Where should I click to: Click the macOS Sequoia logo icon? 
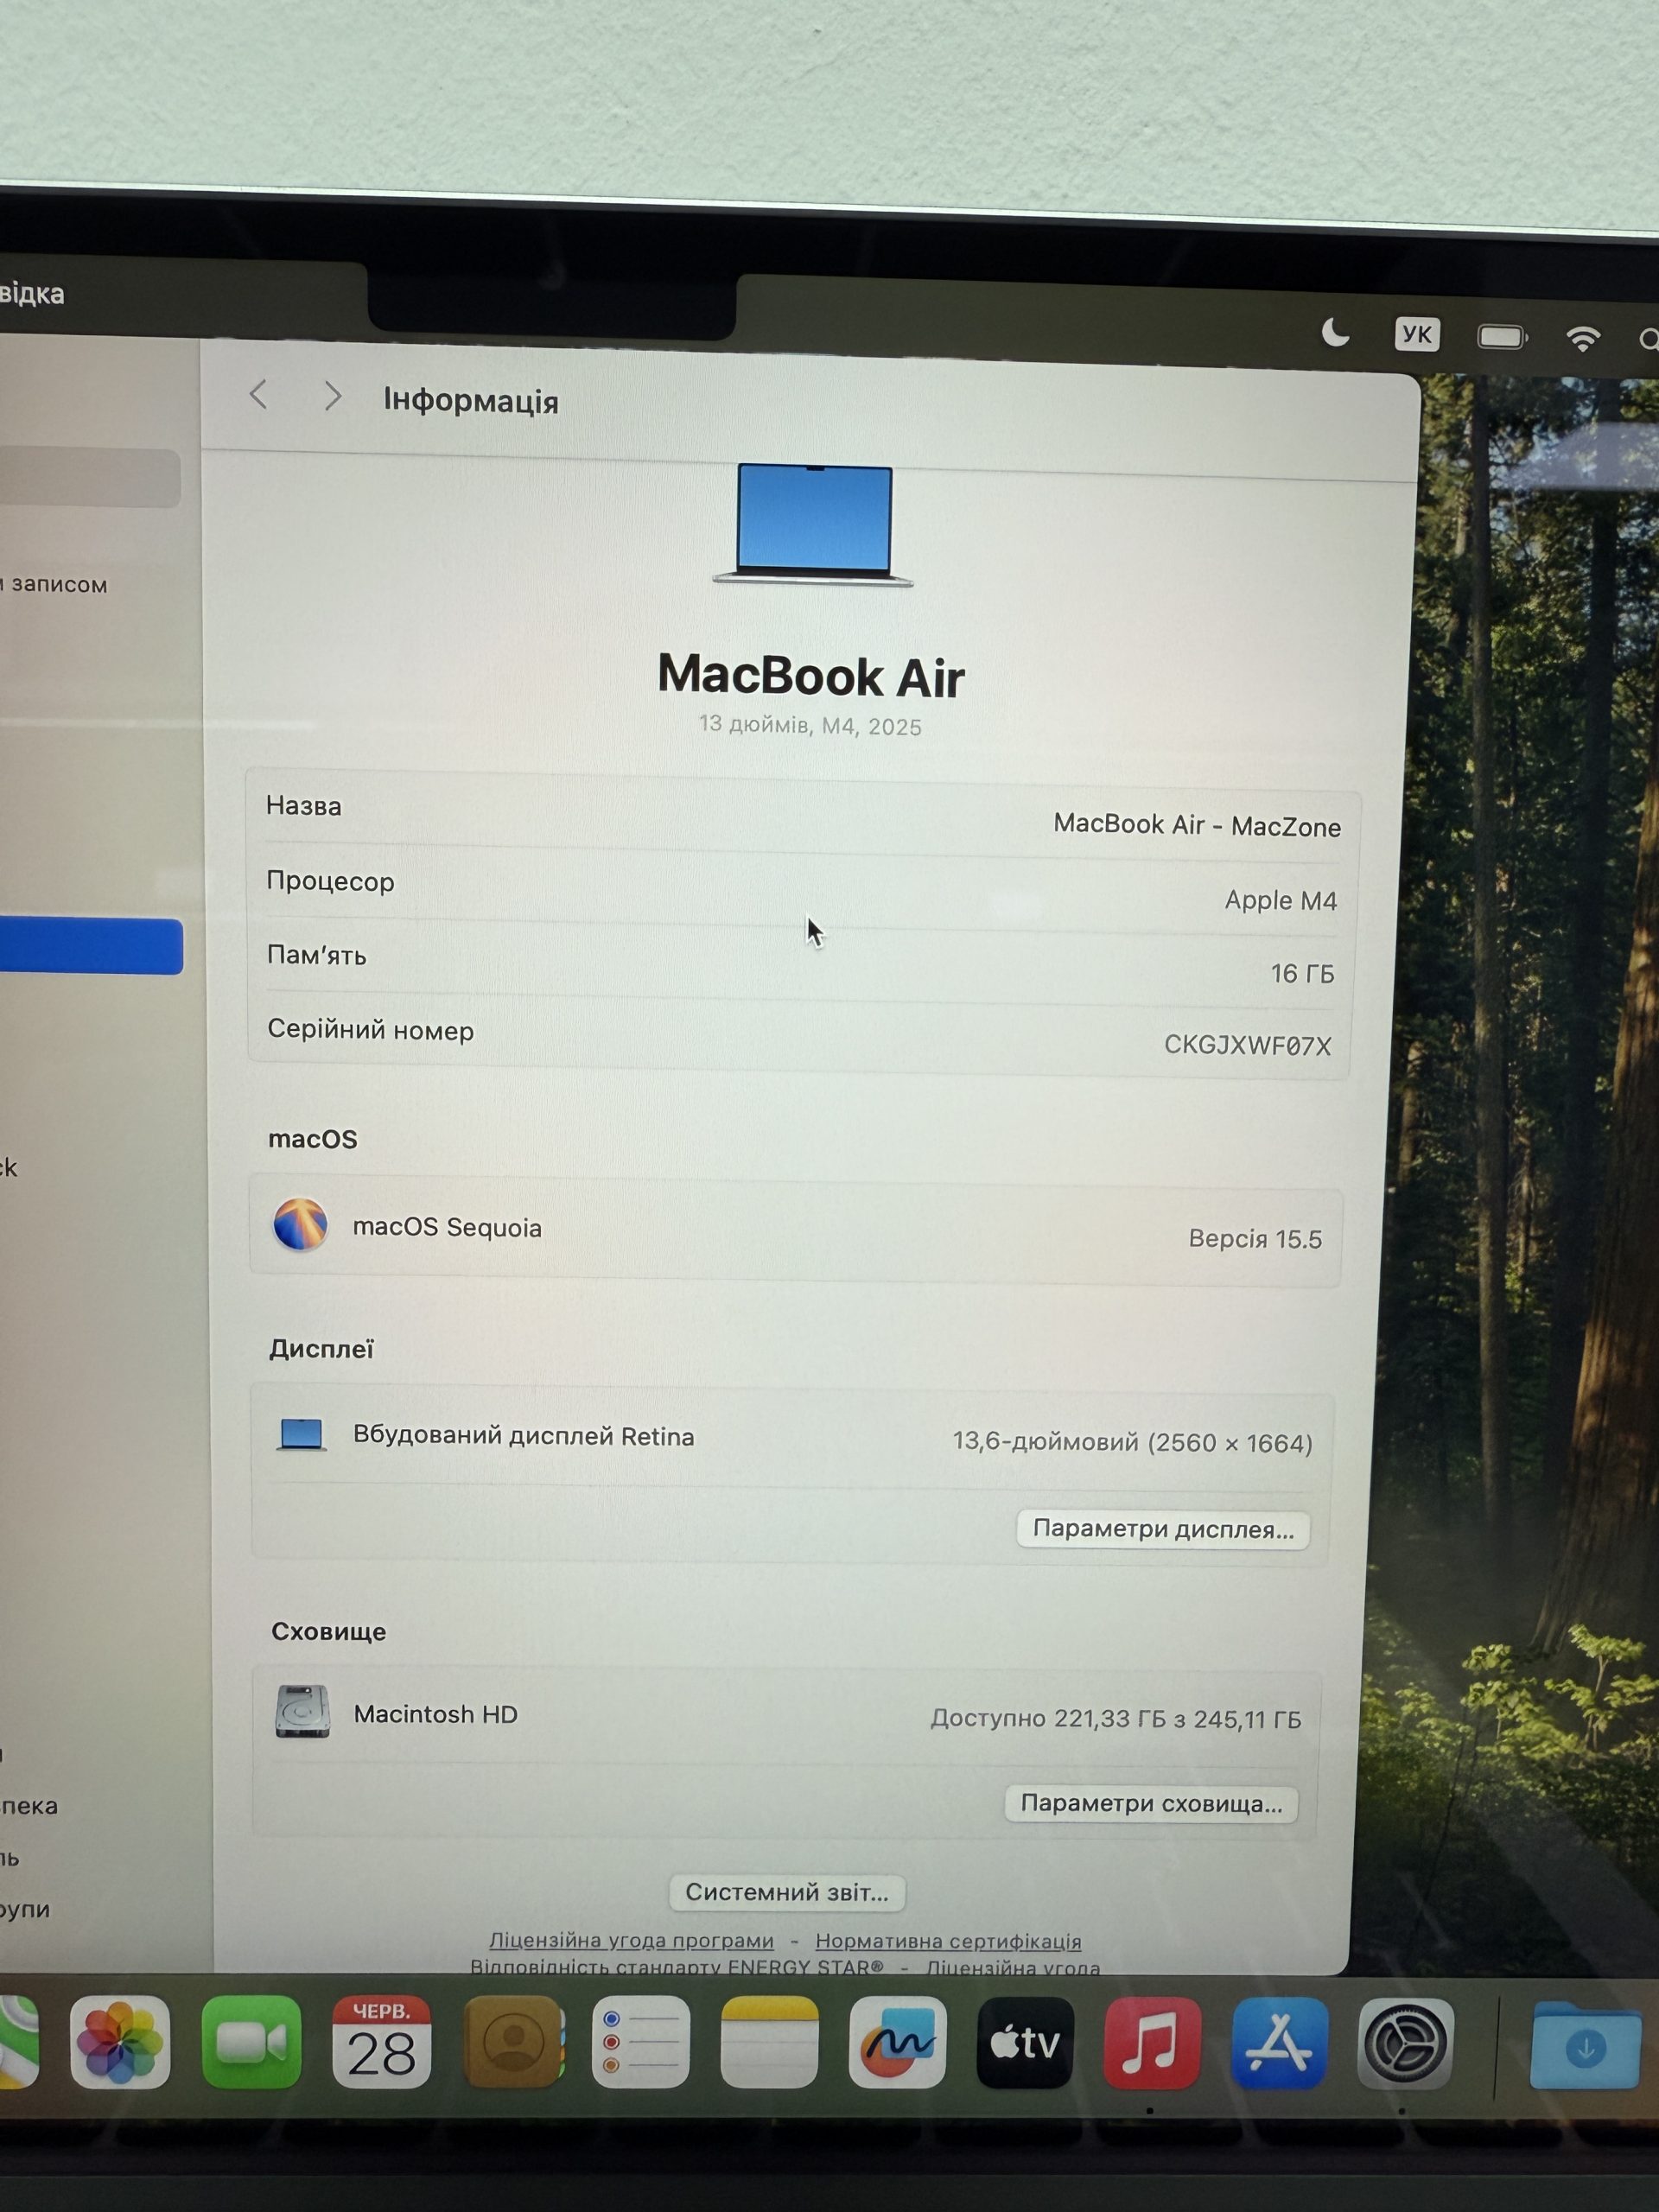(x=300, y=1224)
